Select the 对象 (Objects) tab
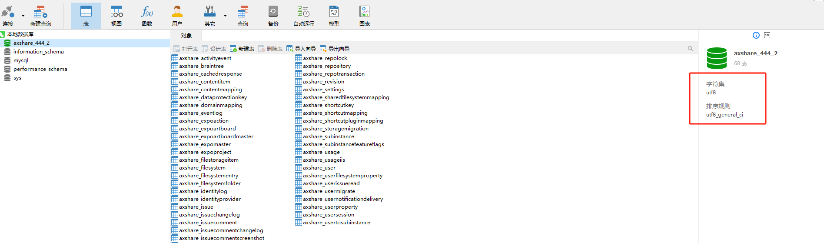Screen dimensions: 824x243 [186, 36]
